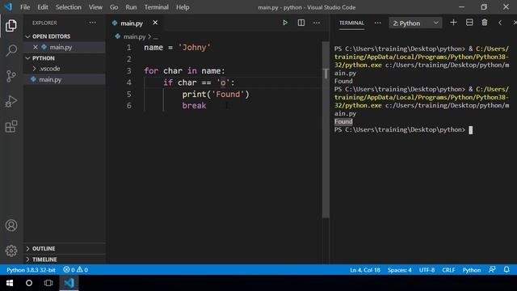Open the Run and Debug view
Screen dimensions: 517x291
click(11, 101)
